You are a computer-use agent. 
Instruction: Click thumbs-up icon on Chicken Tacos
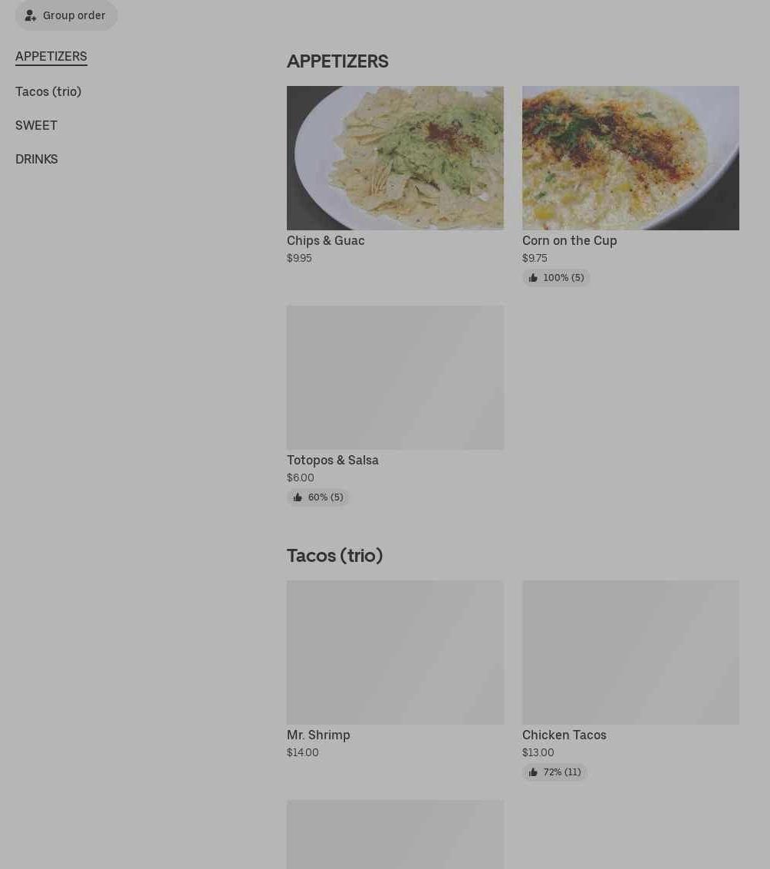pyautogui.click(x=533, y=772)
